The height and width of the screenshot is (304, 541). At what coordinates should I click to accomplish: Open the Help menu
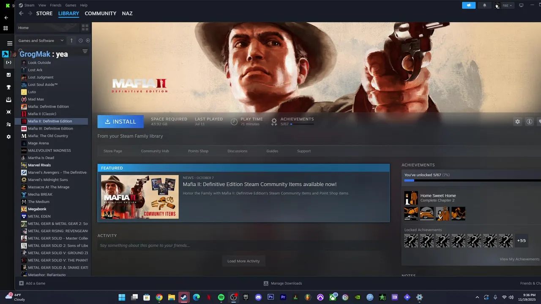[84, 5]
